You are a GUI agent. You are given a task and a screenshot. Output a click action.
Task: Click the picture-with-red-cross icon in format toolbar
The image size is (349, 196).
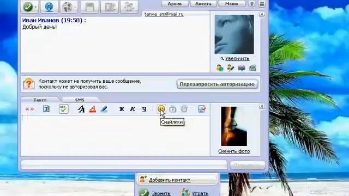click(202, 109)
